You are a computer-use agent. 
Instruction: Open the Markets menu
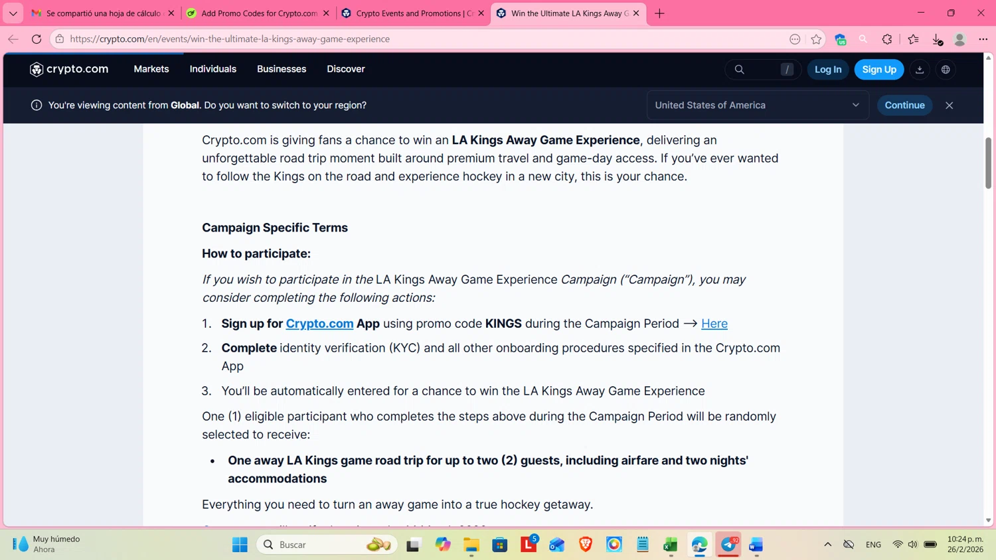click(151, 69)
